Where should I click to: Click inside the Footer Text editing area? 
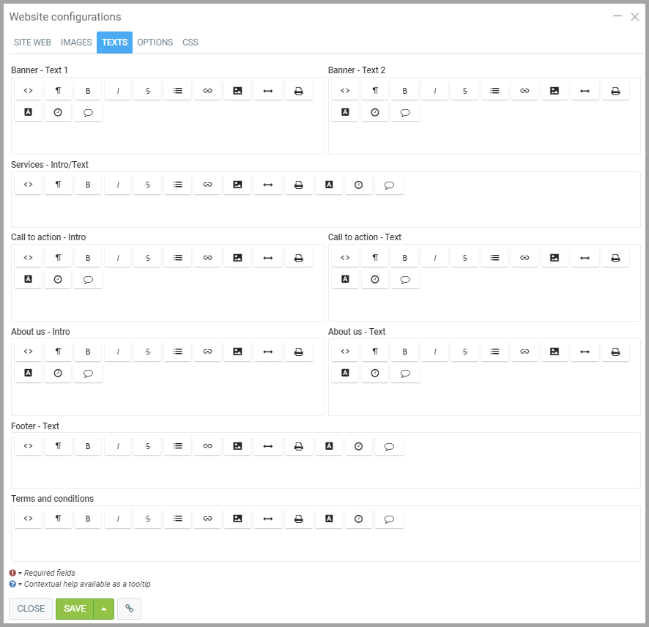325,472
